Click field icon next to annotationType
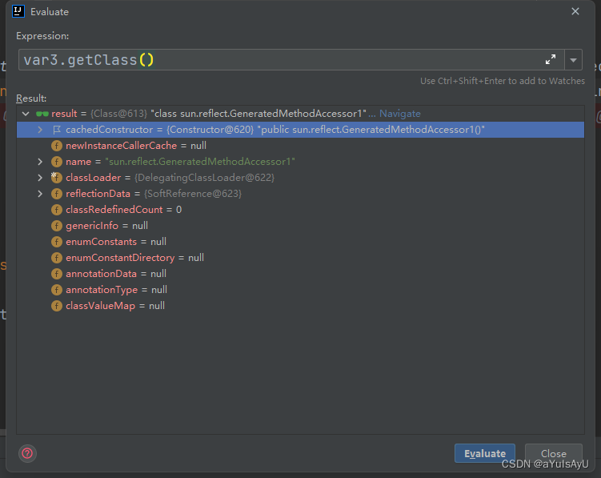 pyautogui.click(x=57, y=290)
